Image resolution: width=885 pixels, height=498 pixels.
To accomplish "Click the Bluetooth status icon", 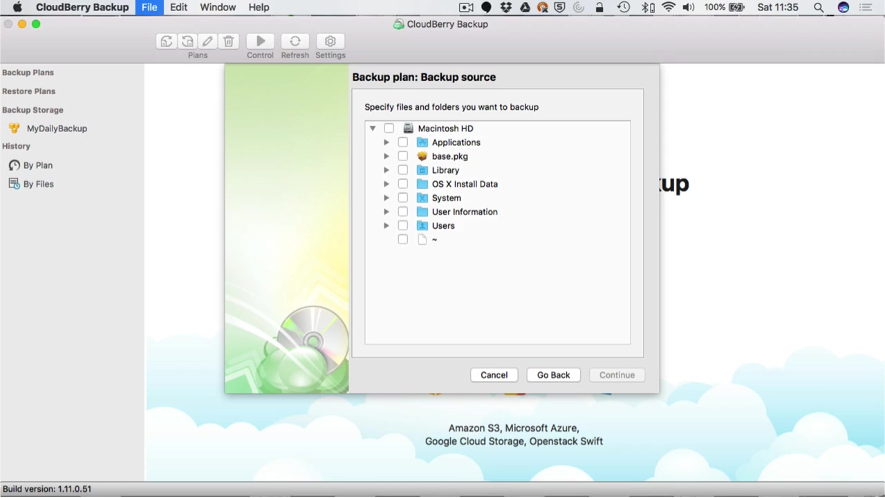I will tap(648, 8).
